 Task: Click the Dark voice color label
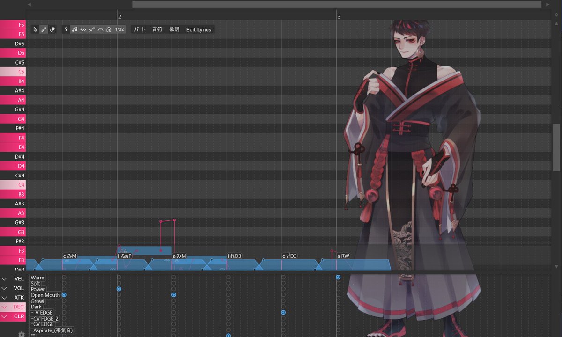coord(36,307)
